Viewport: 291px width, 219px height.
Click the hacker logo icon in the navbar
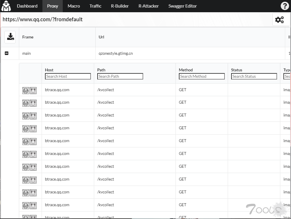pyautogui.click(x=6, y=6)
